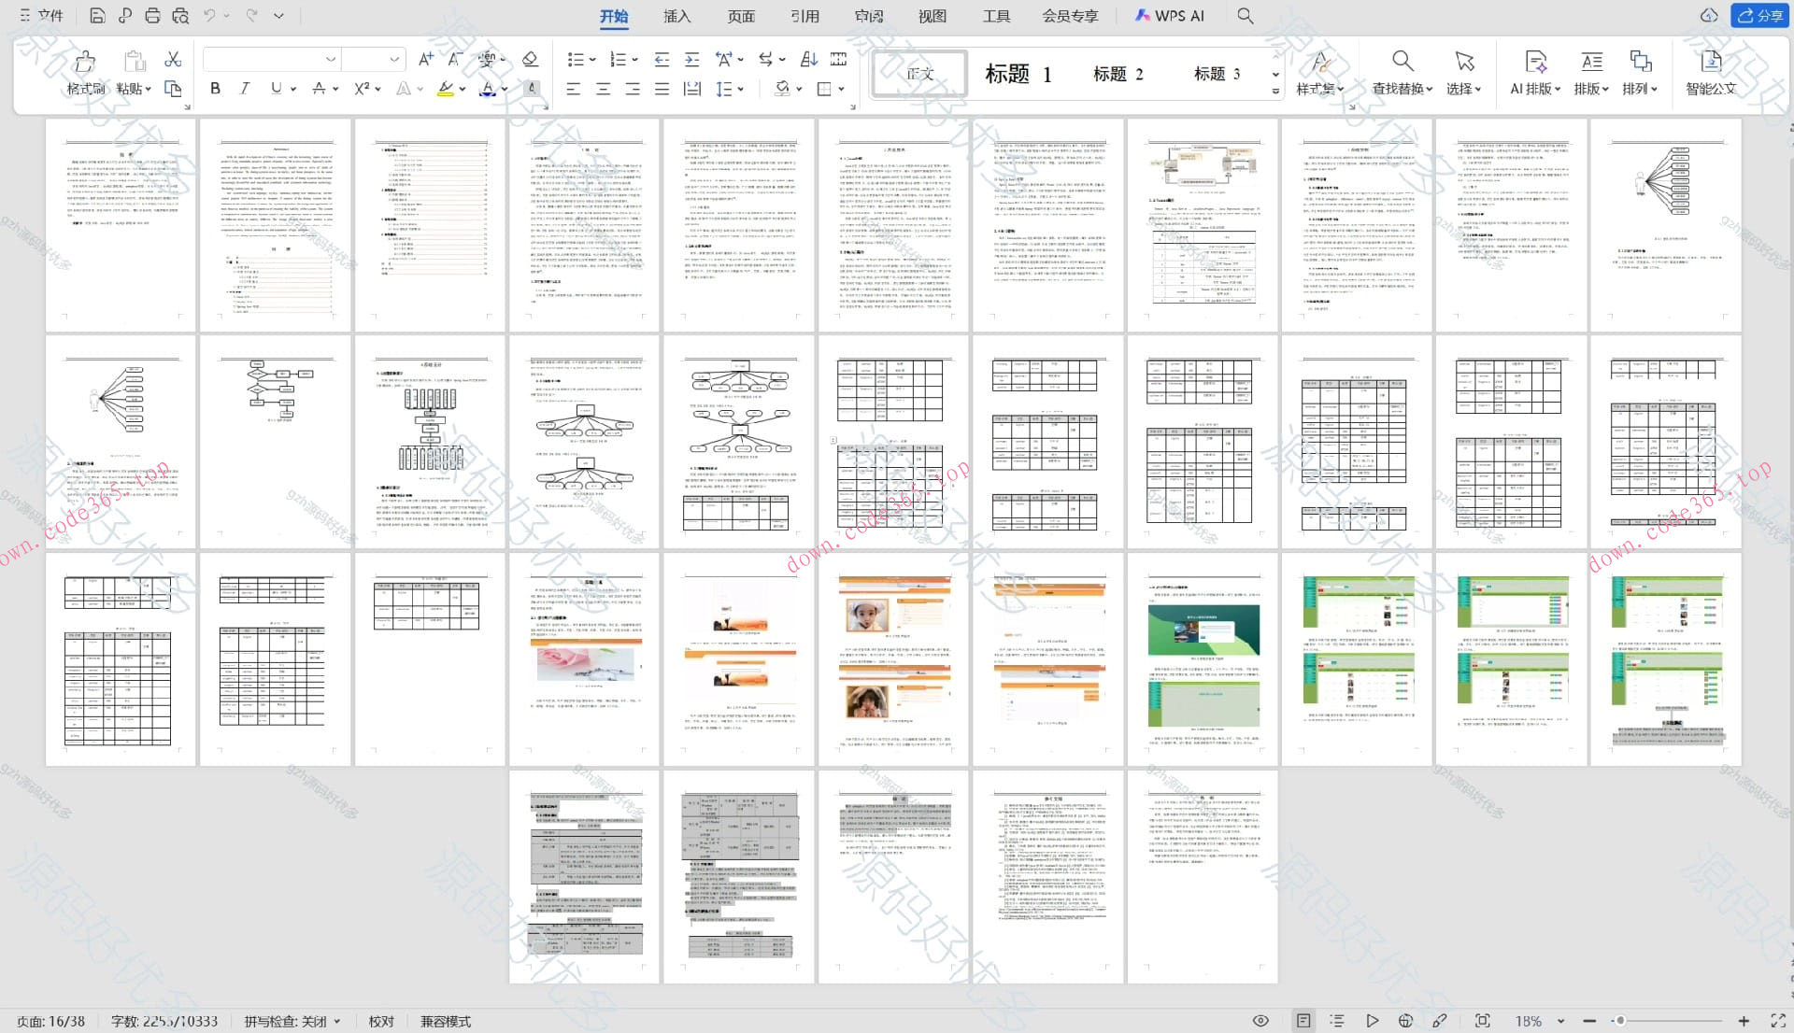Click the clear formatting eraser icon
Screen dimensions: 1794x1033
pos(530,60)
